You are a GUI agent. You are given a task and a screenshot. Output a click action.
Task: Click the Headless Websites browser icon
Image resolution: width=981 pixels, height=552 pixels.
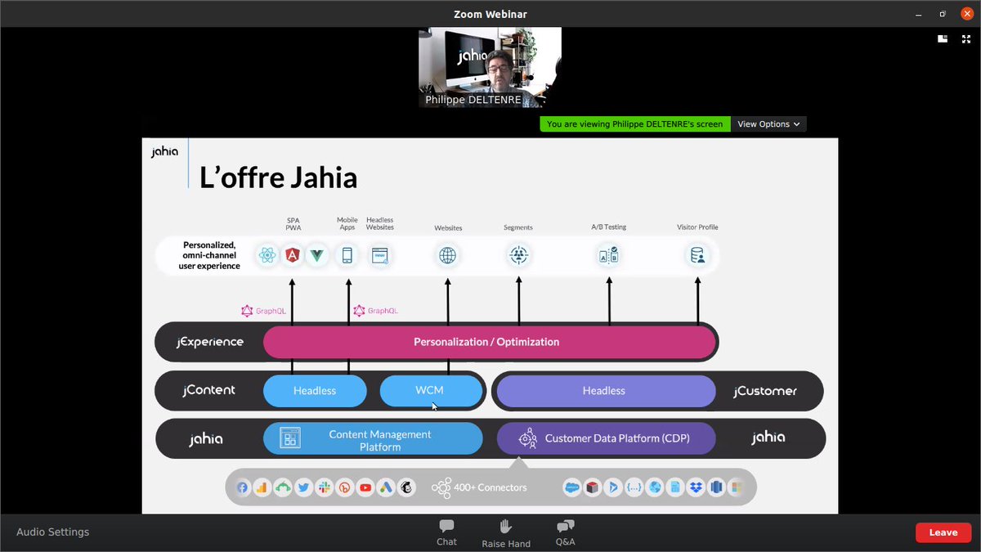[380, 256]
